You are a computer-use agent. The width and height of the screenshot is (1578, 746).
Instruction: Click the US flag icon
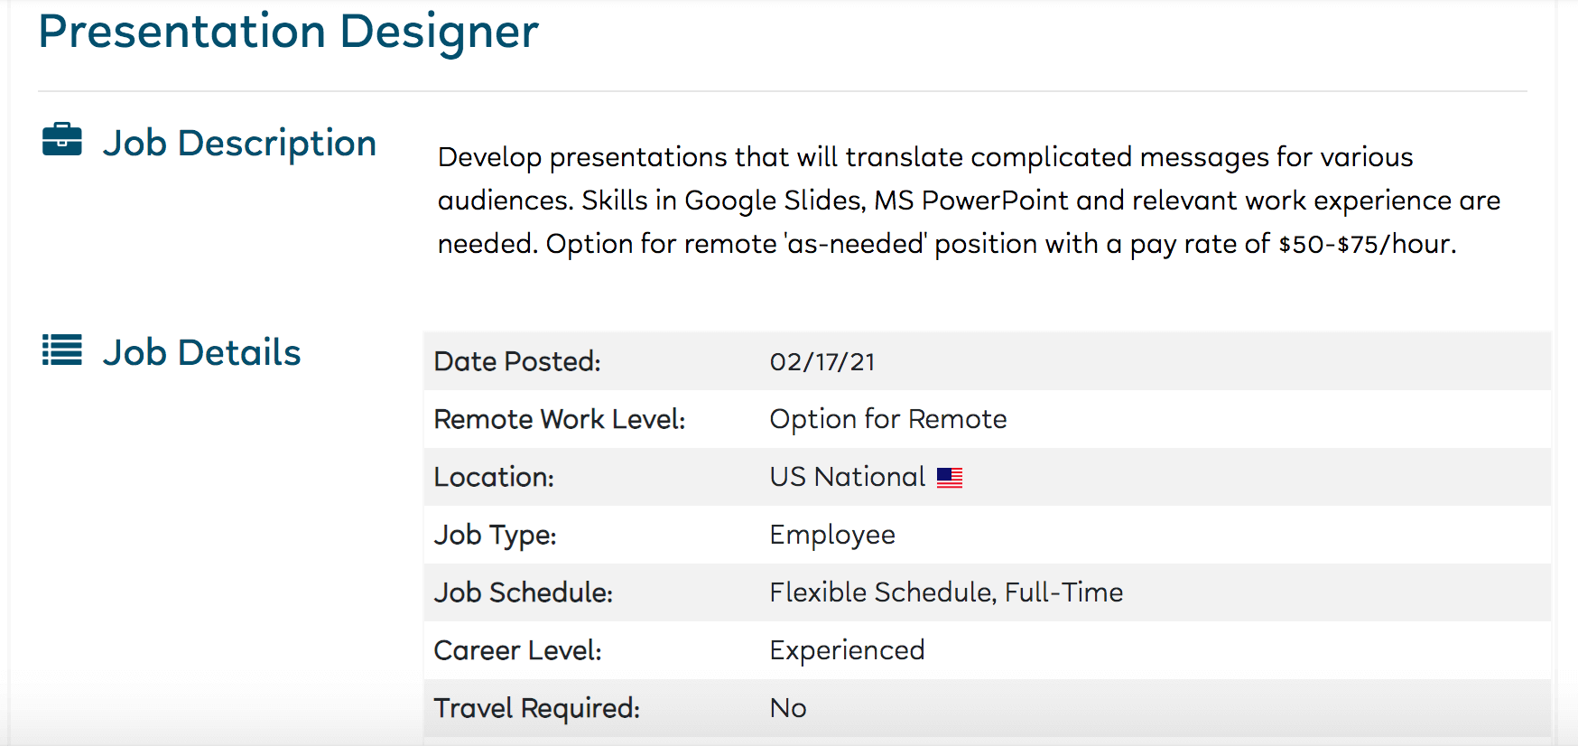[950, 478]
